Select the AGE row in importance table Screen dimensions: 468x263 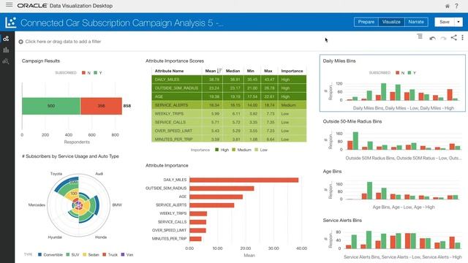(229, 96)
